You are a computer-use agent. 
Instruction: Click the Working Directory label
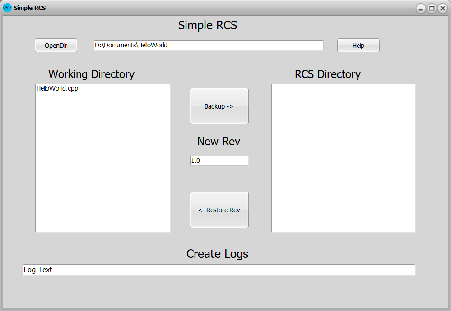coord(91,74)
